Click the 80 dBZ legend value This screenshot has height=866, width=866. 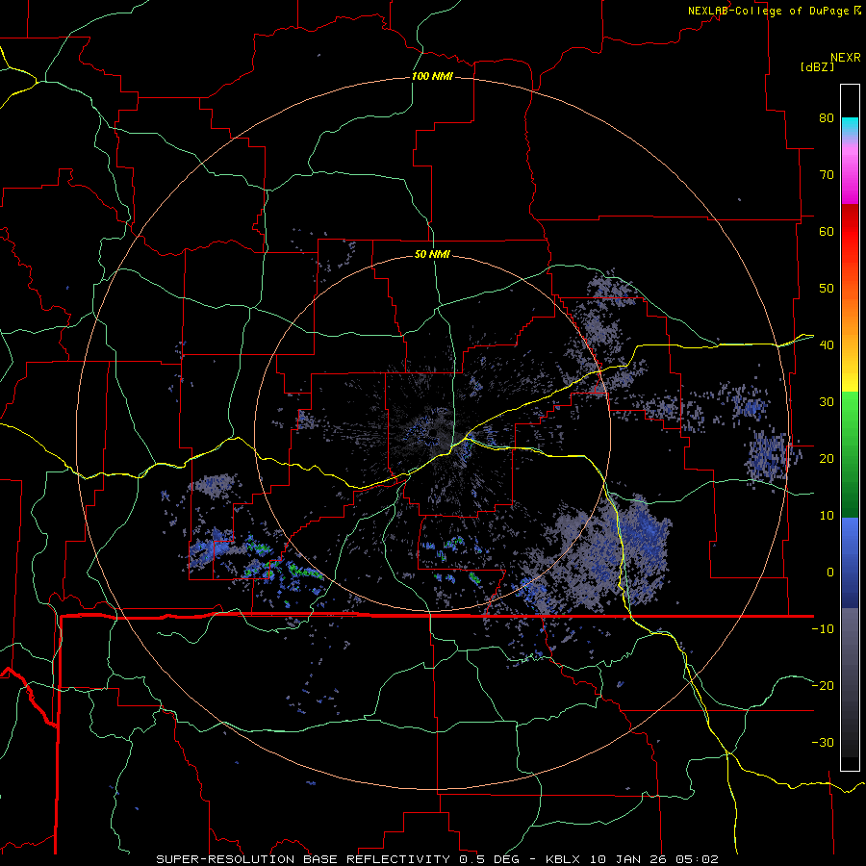pyautogui.click(x=827, y=117)
